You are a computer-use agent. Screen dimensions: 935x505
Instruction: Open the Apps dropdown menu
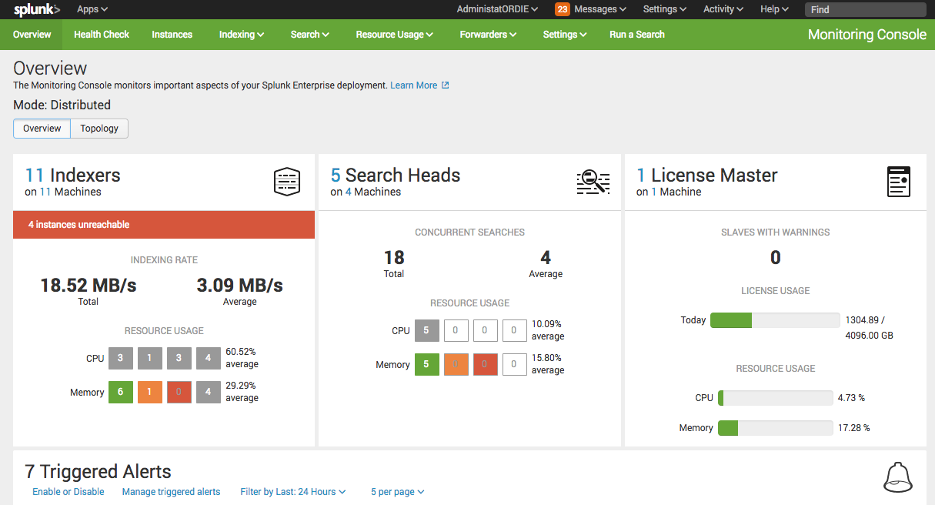click(90, 9)
